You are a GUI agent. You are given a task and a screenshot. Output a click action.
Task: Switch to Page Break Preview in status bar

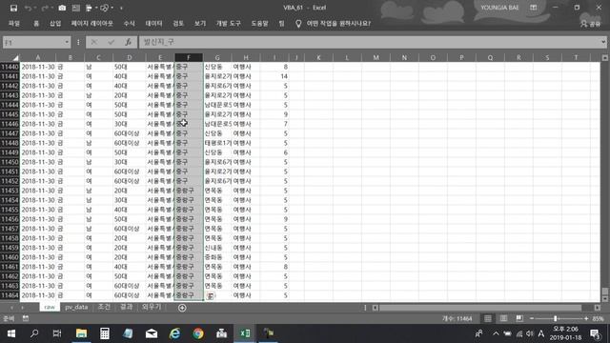519,318
